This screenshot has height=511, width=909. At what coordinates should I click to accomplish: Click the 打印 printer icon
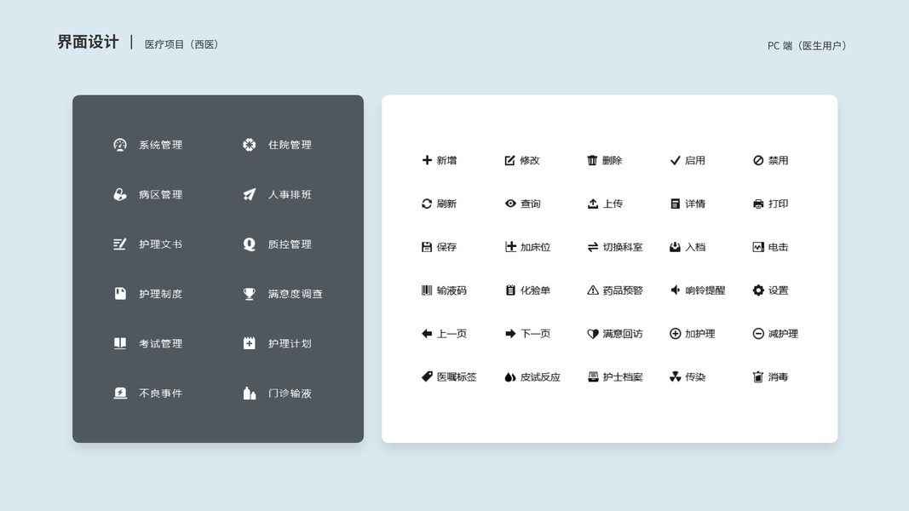(x=758, y=204)
